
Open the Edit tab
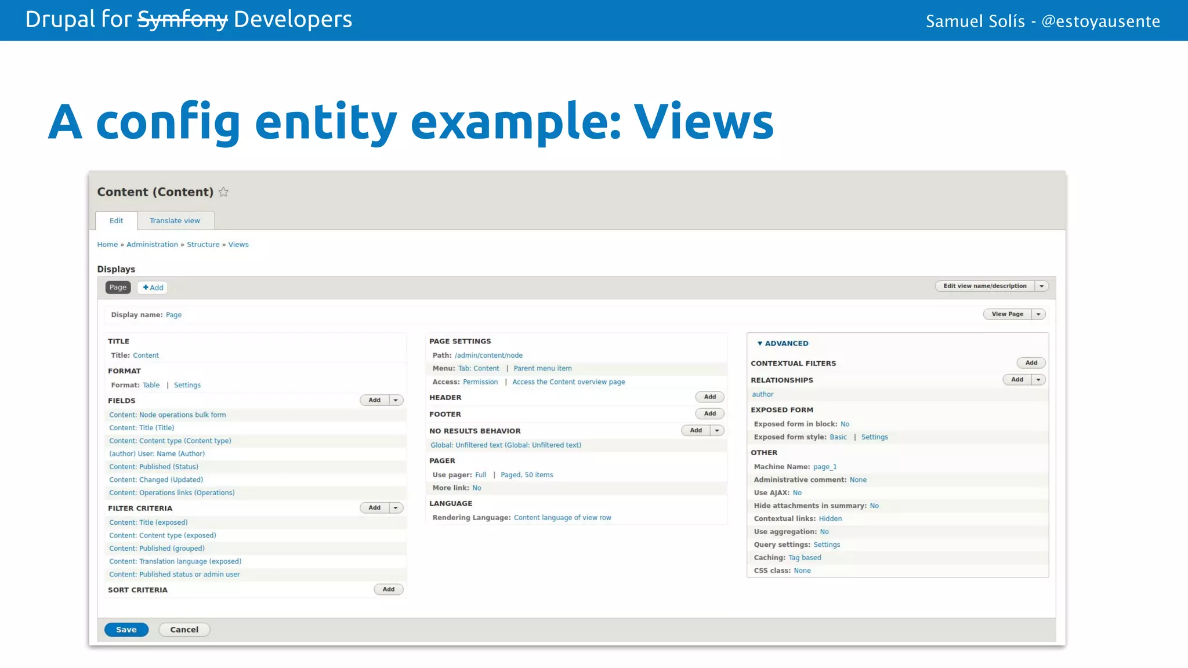(x=116, y=221)
